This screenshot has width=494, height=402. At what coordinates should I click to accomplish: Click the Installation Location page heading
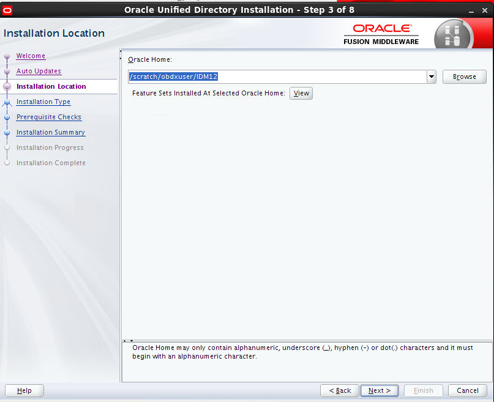coord(54,33)
